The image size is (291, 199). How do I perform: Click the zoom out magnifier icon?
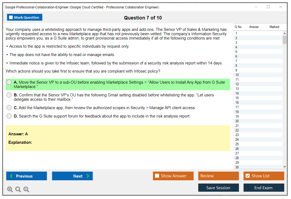[26, 190]
